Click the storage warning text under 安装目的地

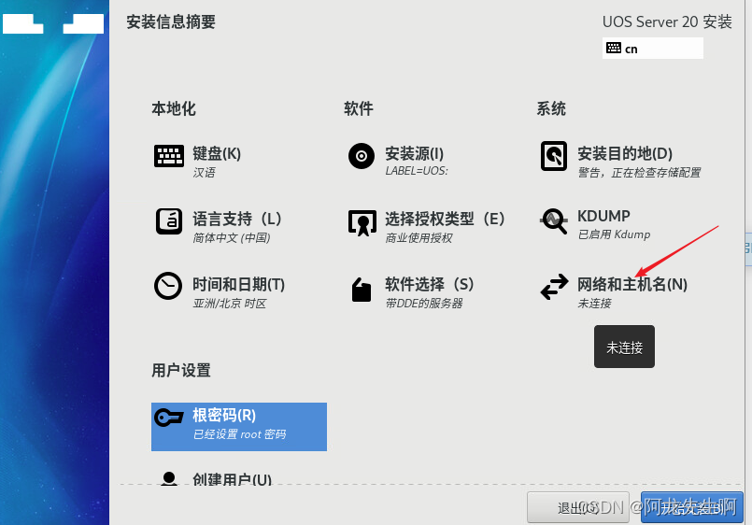click(639, 173)
